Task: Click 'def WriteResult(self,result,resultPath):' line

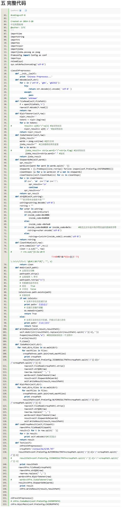Action: [x=38, y=329]
